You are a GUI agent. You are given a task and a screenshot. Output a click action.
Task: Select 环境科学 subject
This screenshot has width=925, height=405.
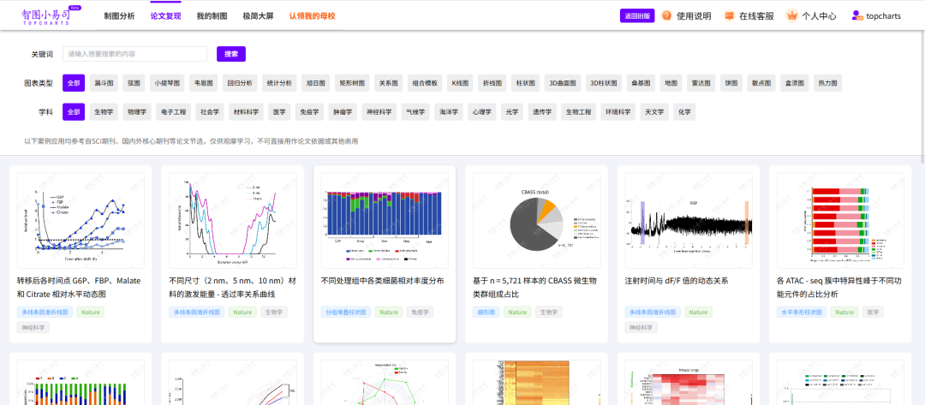click(618, 112)
